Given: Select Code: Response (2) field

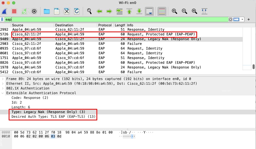Looking at the screenshot, I should point(30,98).
